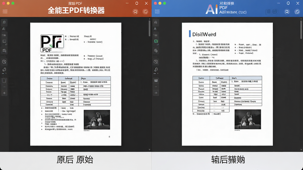Click circular refresh icon in orange header
Viewport: 303px width, 170px height.
pyautogui.click(x=145, y=12)
